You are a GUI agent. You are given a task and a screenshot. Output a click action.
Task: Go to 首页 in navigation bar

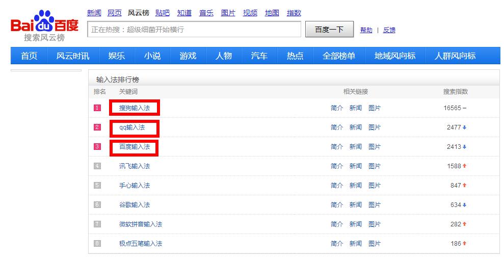(29, 56)
